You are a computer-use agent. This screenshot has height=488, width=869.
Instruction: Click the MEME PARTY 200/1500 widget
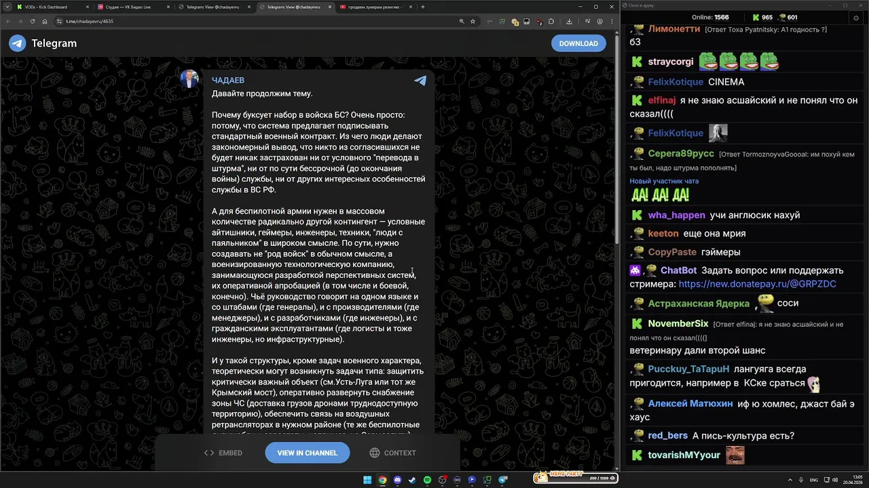click(576, 478)
